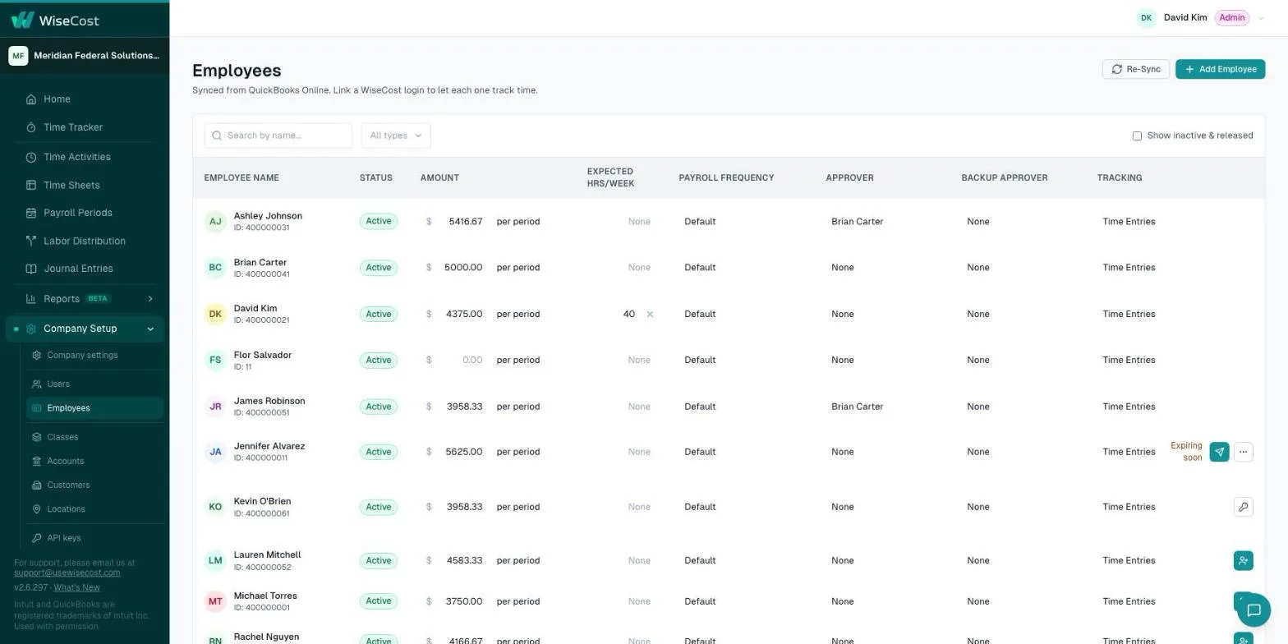Open the chat support bubble
This screenshot has height=644, width=1288.
(1253, 610)
